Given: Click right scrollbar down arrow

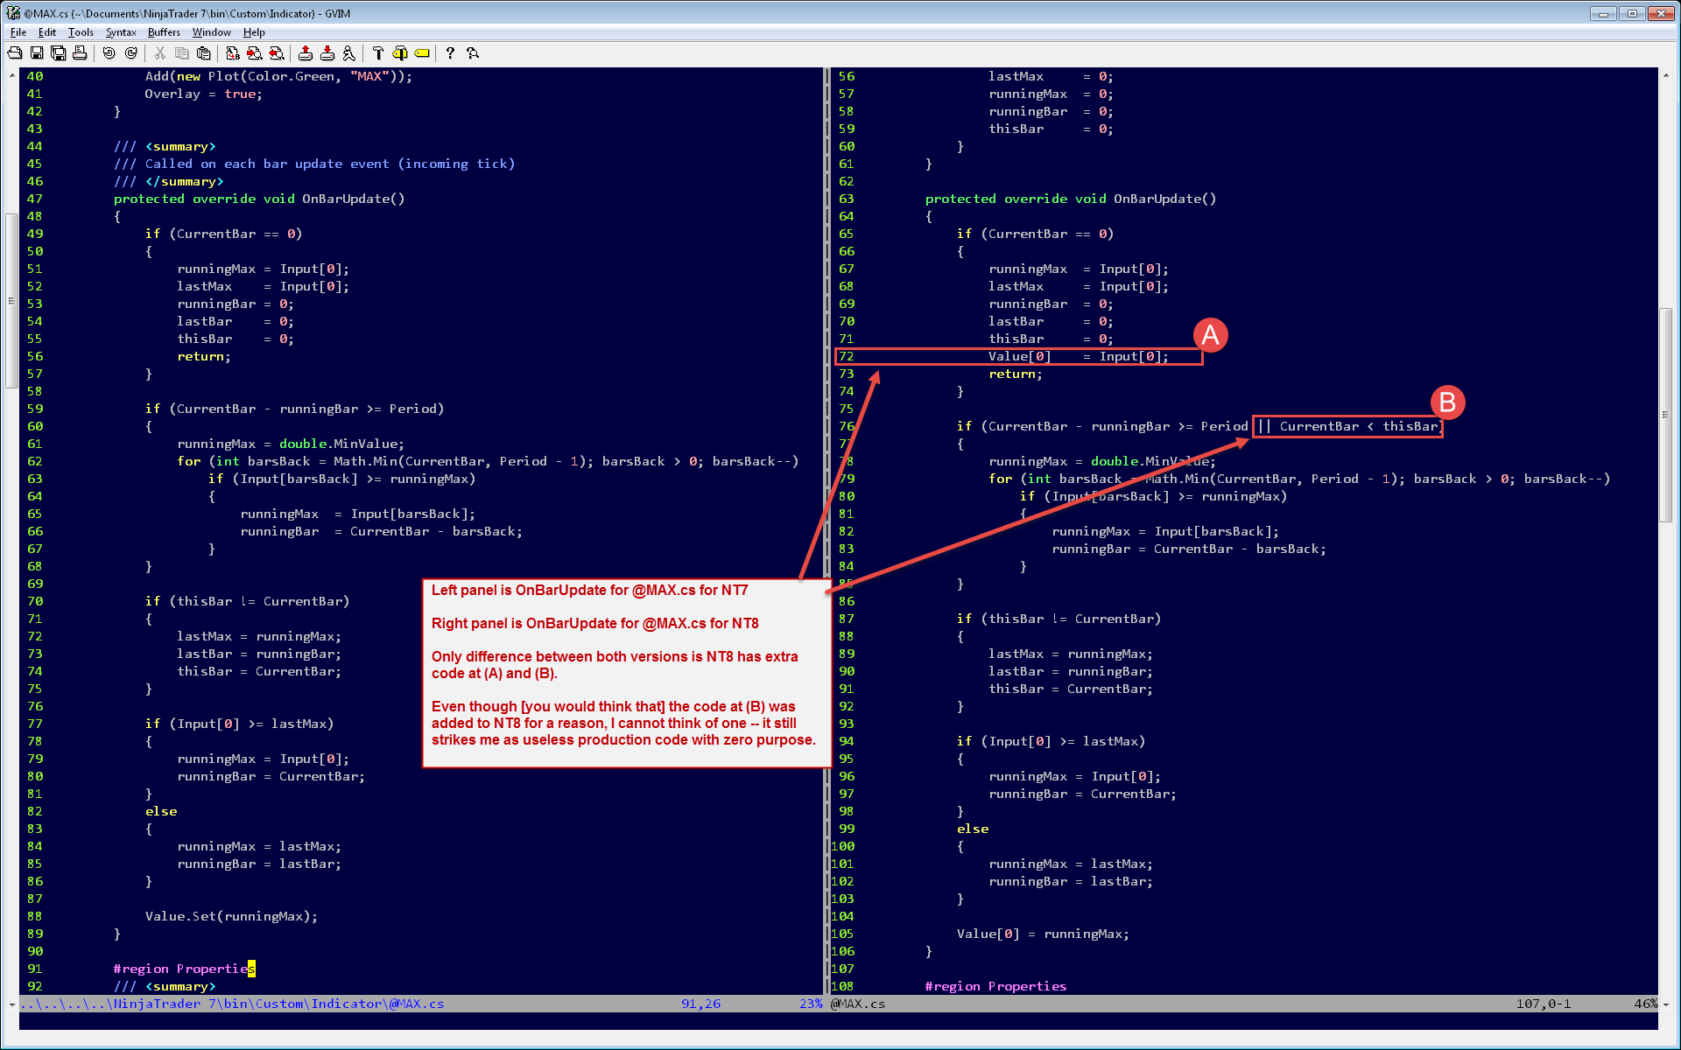Looking at the screenshot, I should coord(1666,1004).
